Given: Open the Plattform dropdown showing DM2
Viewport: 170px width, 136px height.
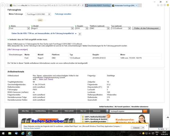Looking at the screenshot, I should point(100,28).
